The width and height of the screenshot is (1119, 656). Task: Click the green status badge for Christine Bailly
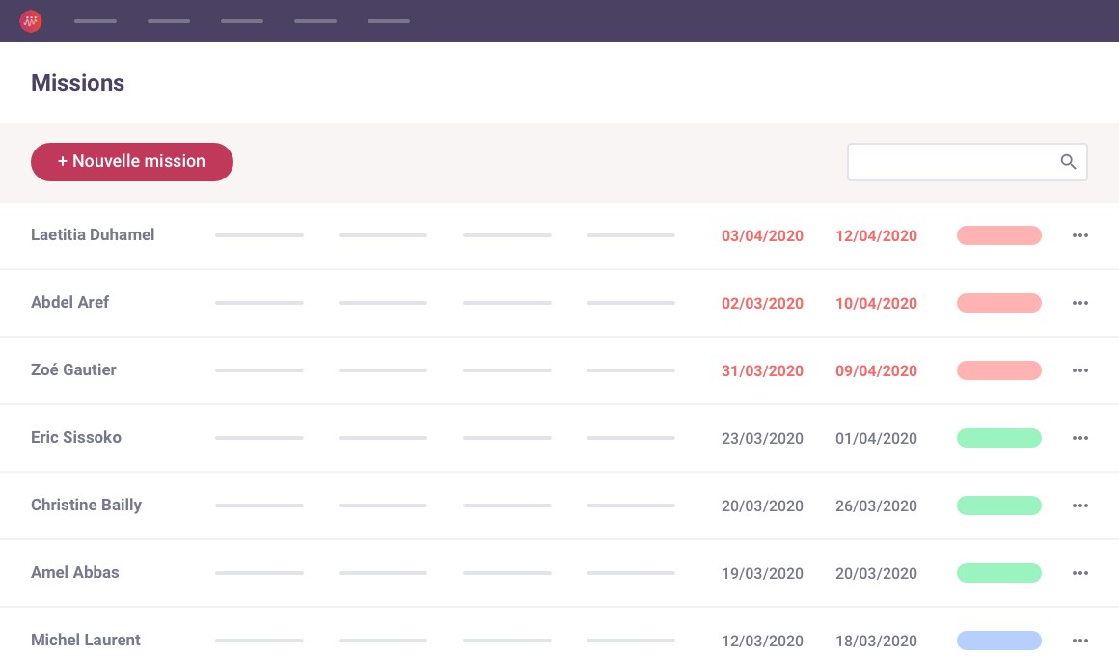998,506
